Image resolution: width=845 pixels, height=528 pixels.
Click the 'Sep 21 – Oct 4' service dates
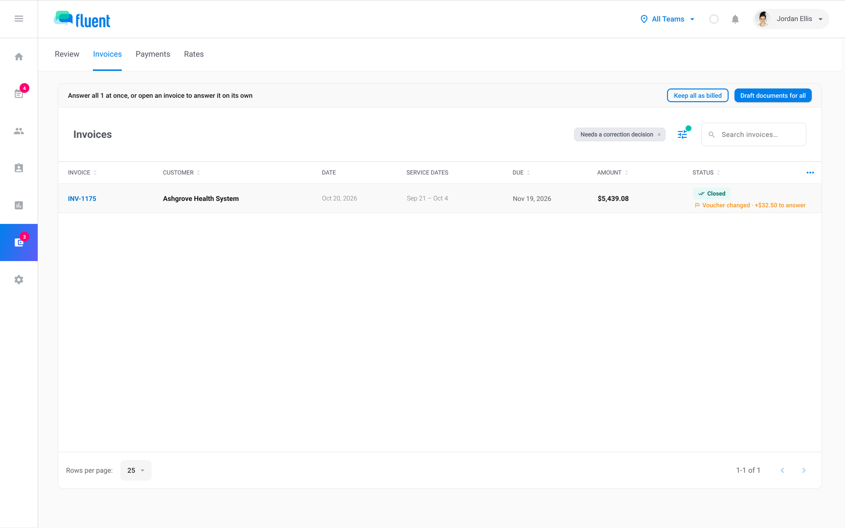427,198
